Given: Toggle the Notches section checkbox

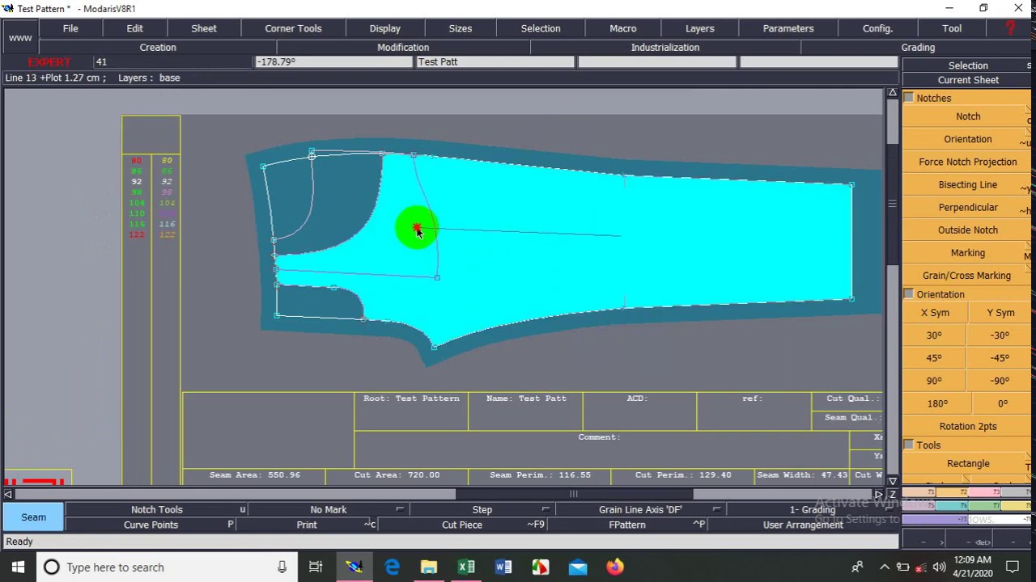Looking at the screenshot, I should tap(909, 98).
